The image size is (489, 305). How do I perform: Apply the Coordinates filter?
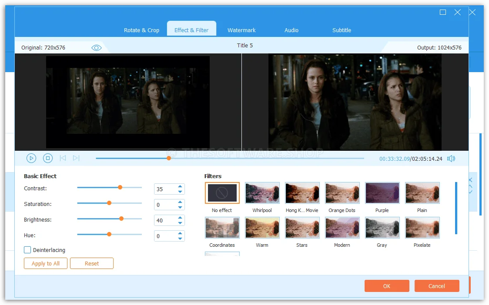[x=222, y=228]
